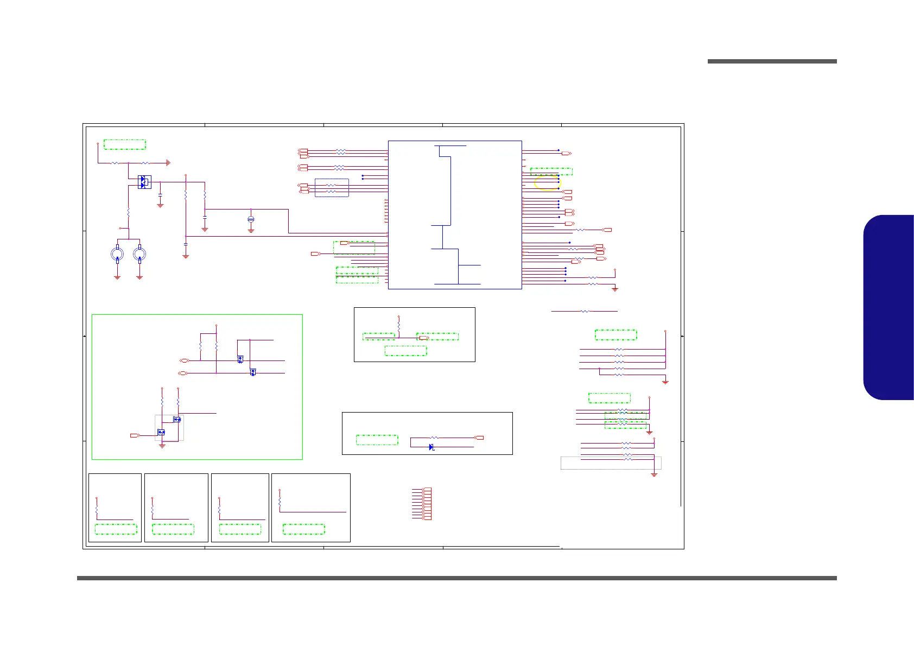Select the upper MOSFET on bidirectional signal line
The image size is (914, 646).
click(240, 359)
